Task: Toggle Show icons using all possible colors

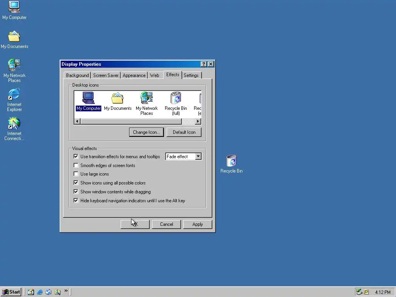Action: (76, 183)
